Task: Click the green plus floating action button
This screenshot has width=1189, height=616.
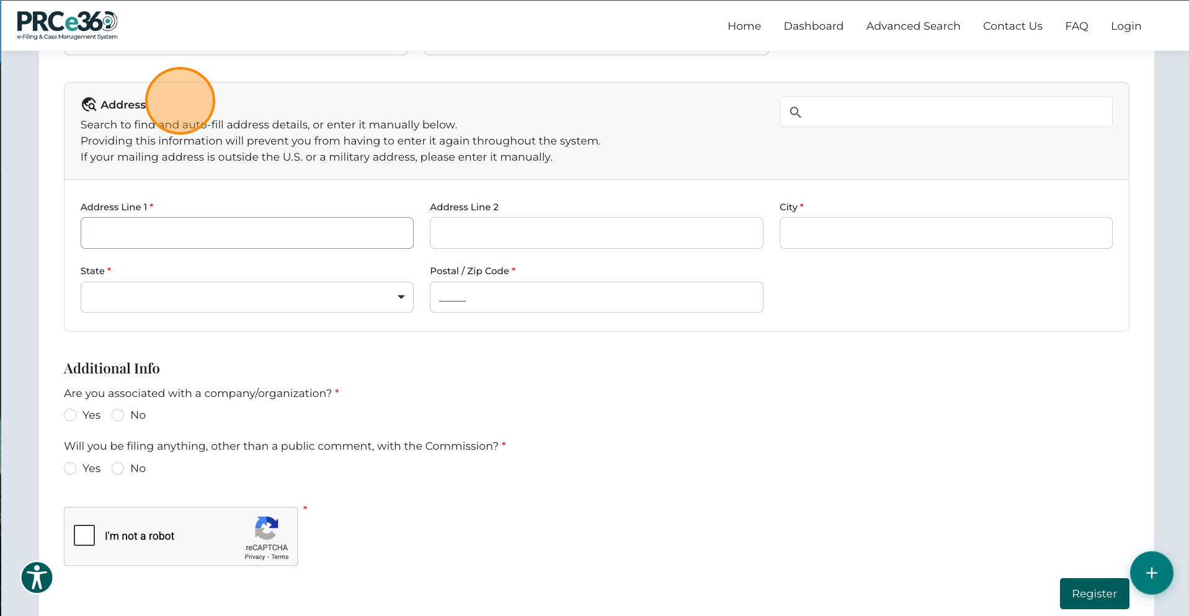Action: click(x=1152, y=573)
